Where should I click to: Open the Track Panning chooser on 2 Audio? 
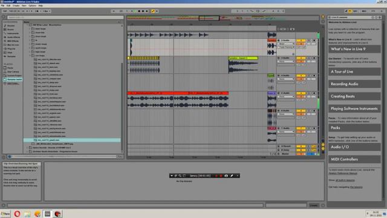click(286, 47)
